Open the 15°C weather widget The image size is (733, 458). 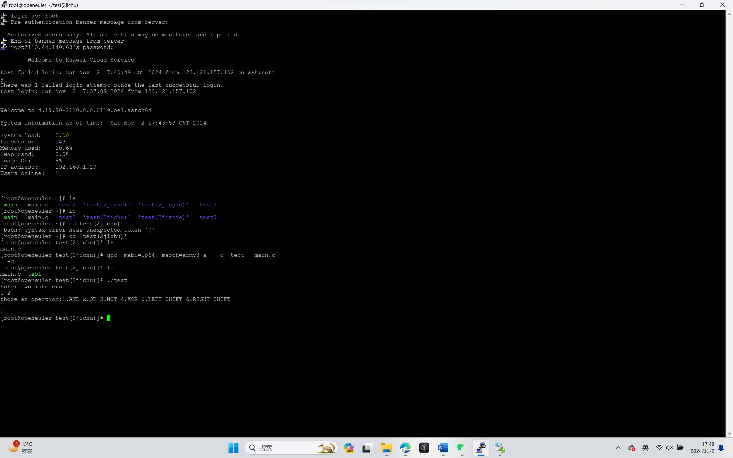(21, 447)
